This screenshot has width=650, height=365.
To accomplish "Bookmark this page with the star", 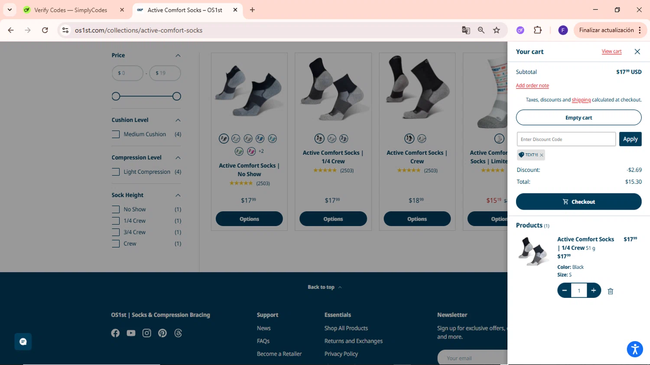I will [x=497, y=30].
